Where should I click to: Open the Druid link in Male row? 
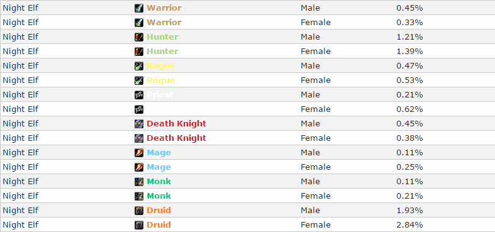point(159,210)
